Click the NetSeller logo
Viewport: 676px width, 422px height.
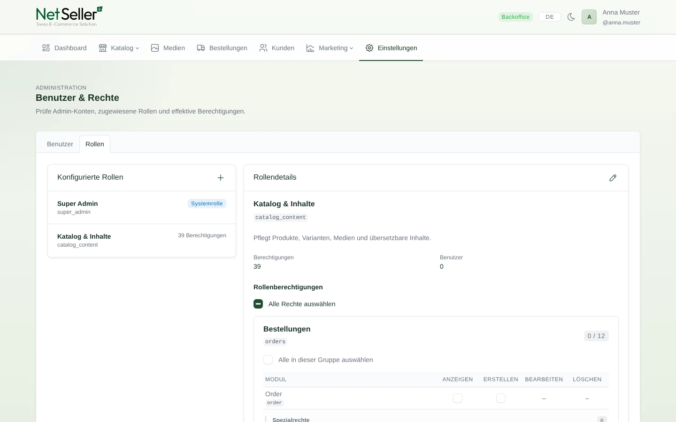tap(69, 16)
